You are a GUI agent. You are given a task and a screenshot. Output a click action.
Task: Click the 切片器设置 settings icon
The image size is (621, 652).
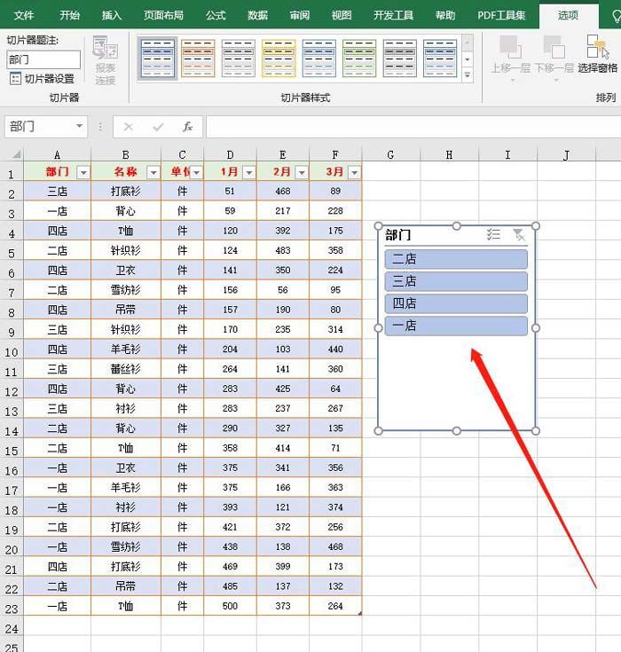click(x=16, y=79)
